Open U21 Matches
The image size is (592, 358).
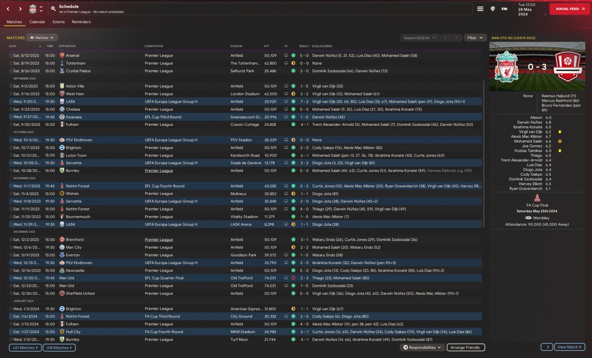tap(25, 347)
